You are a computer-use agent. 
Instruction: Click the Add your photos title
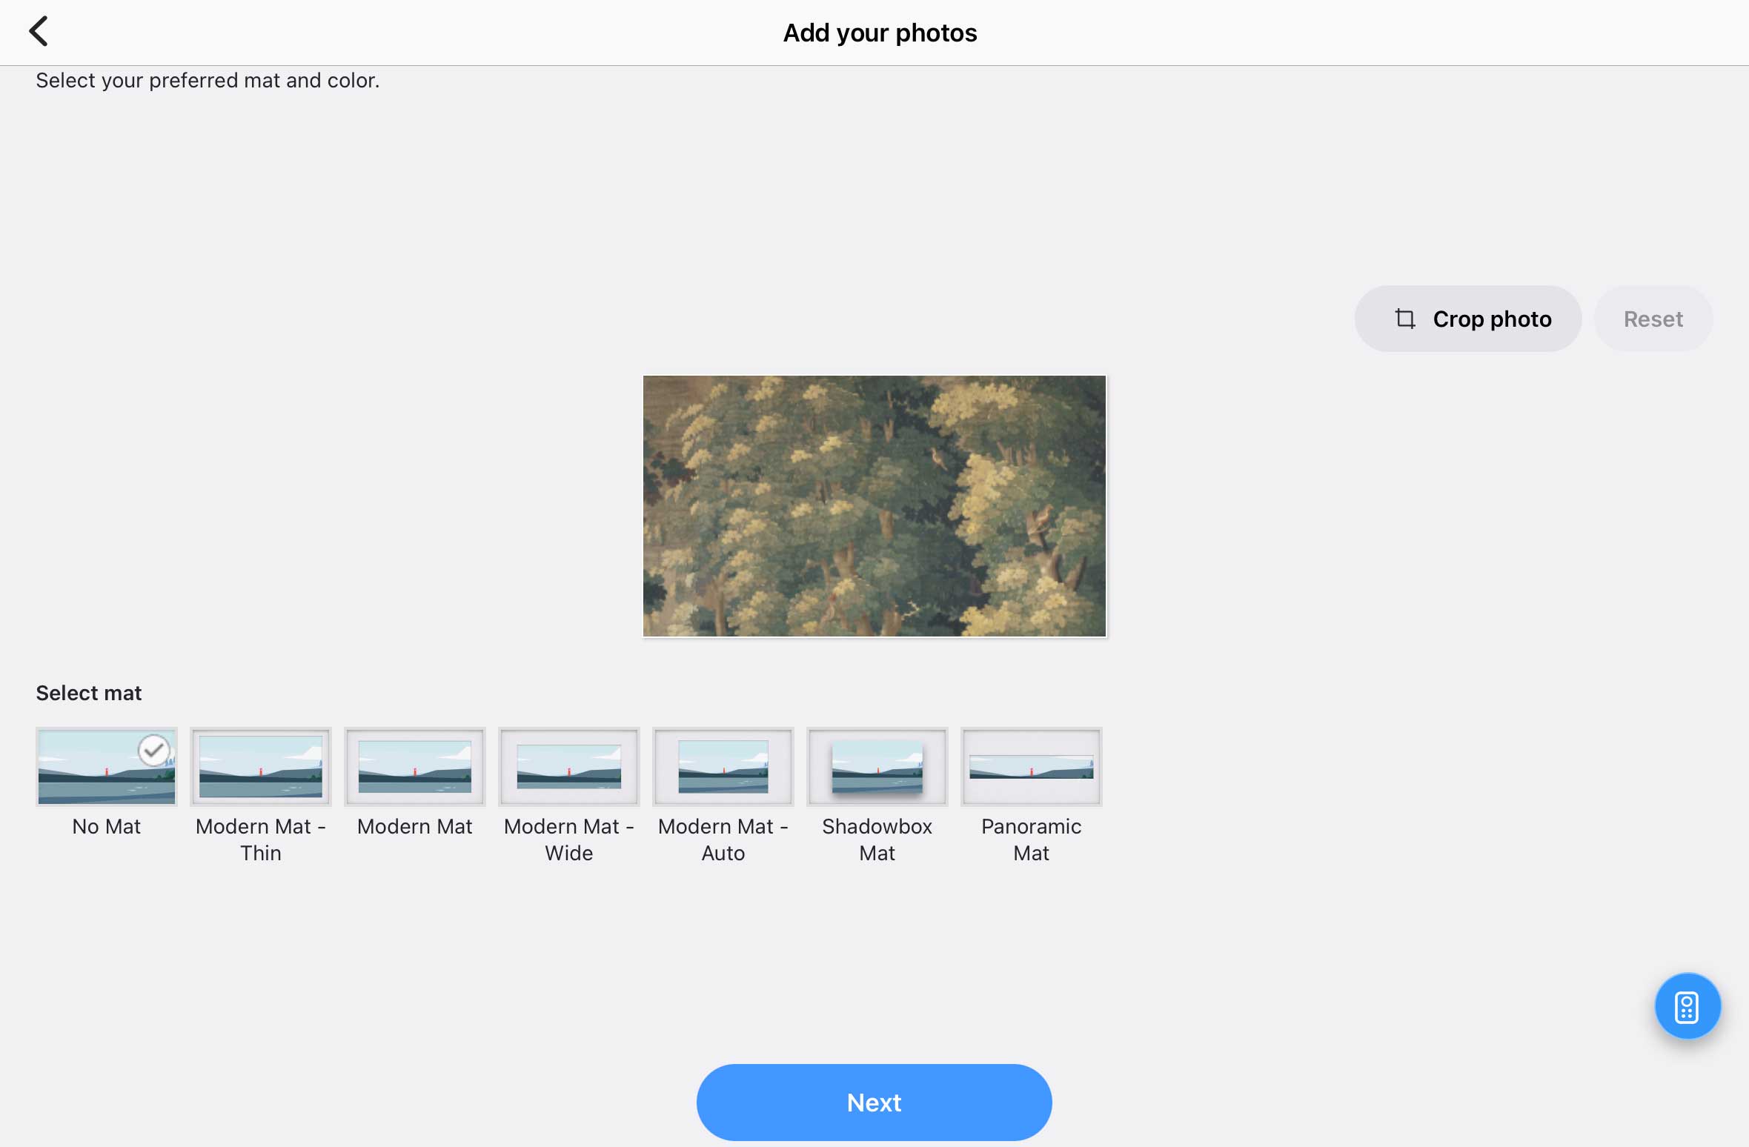[880, 33]
